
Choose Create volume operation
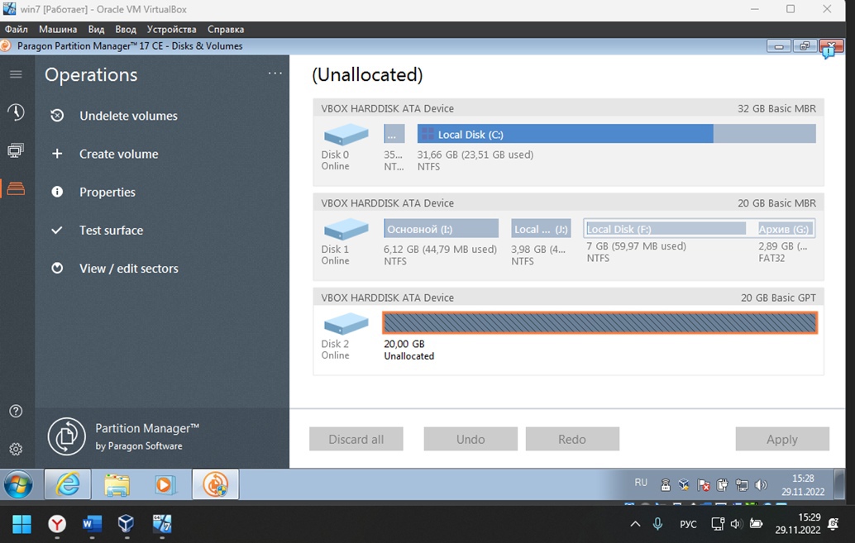(x=119, y=154)
